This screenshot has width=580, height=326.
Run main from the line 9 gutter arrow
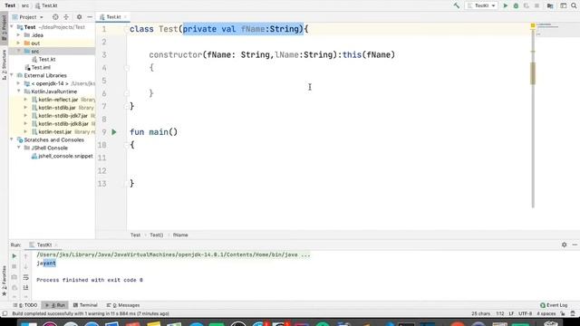[114, 132]
